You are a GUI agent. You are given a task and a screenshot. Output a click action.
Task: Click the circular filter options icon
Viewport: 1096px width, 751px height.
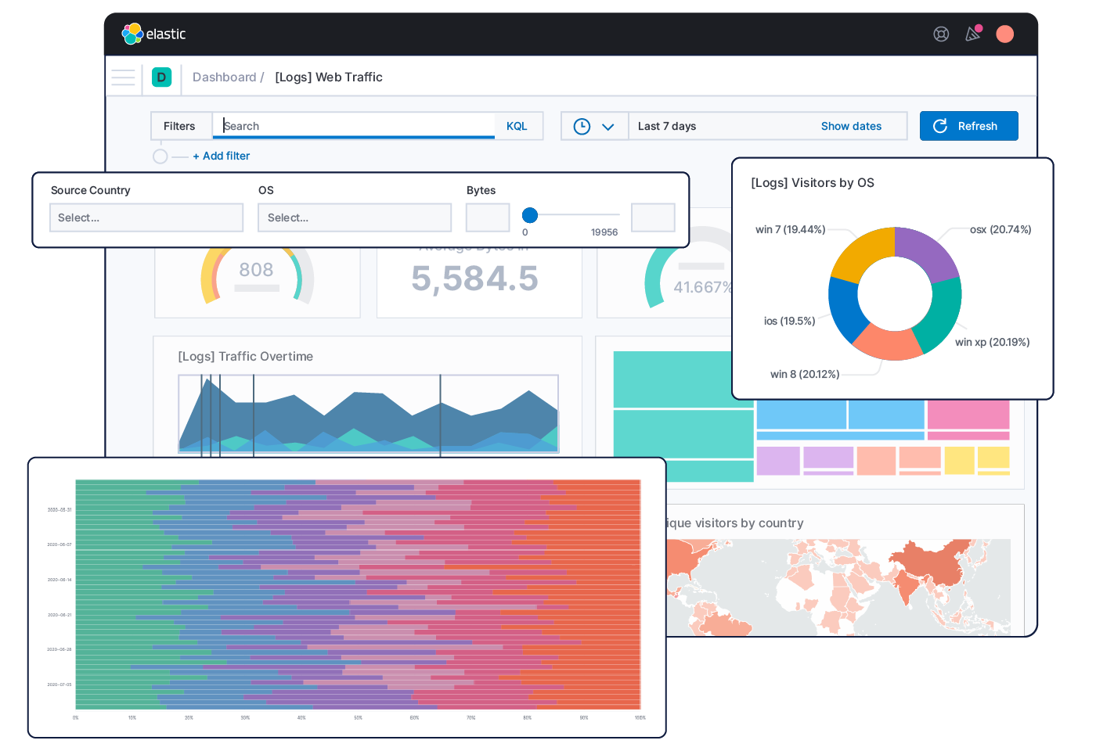[x=160, y=156]
